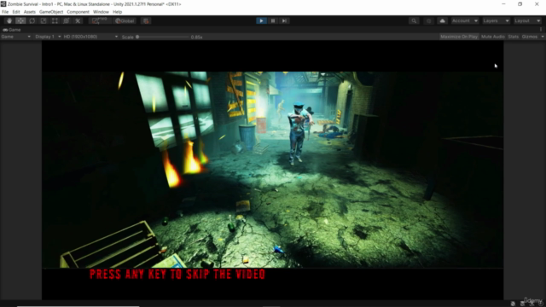
Task: Open the Display 1 dropdown
Action: [48, 37]
